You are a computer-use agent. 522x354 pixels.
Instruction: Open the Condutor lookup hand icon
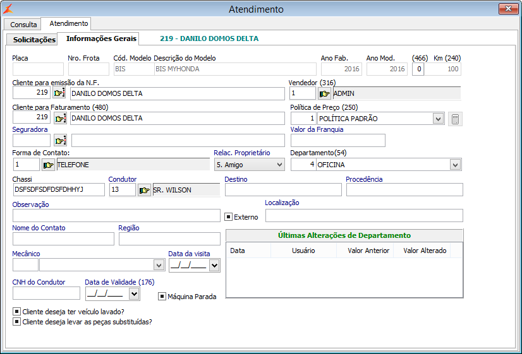145,190
